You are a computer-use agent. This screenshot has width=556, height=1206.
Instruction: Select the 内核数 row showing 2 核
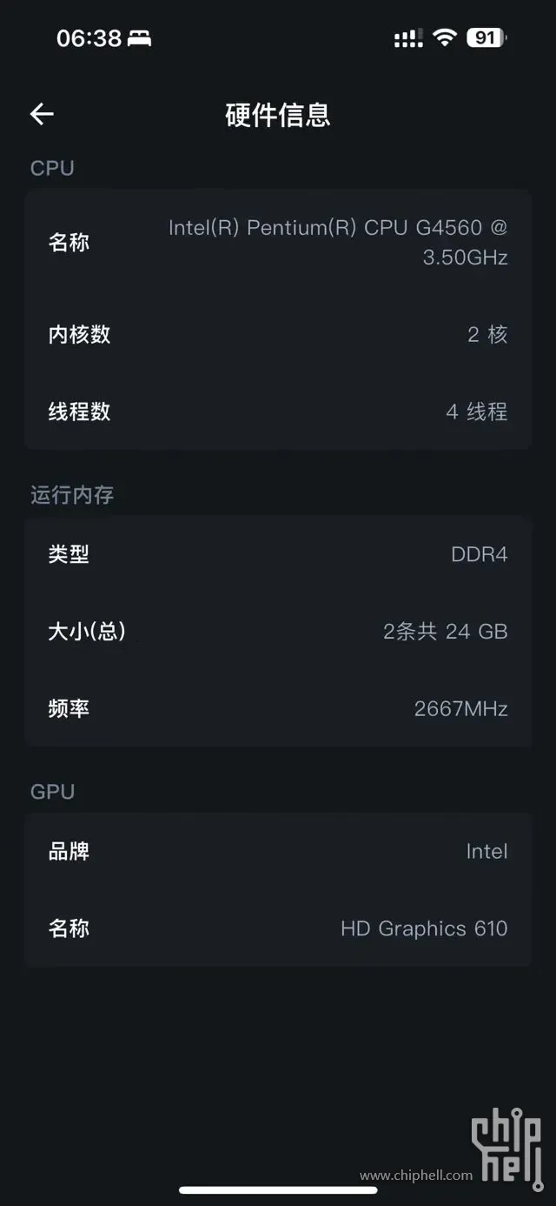click(278, 334)
